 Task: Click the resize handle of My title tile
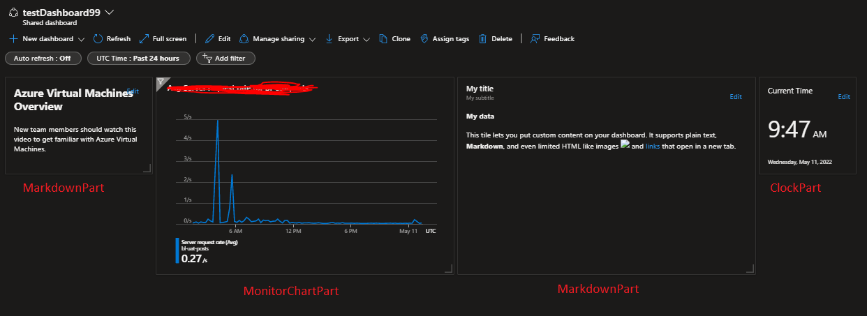750,269
